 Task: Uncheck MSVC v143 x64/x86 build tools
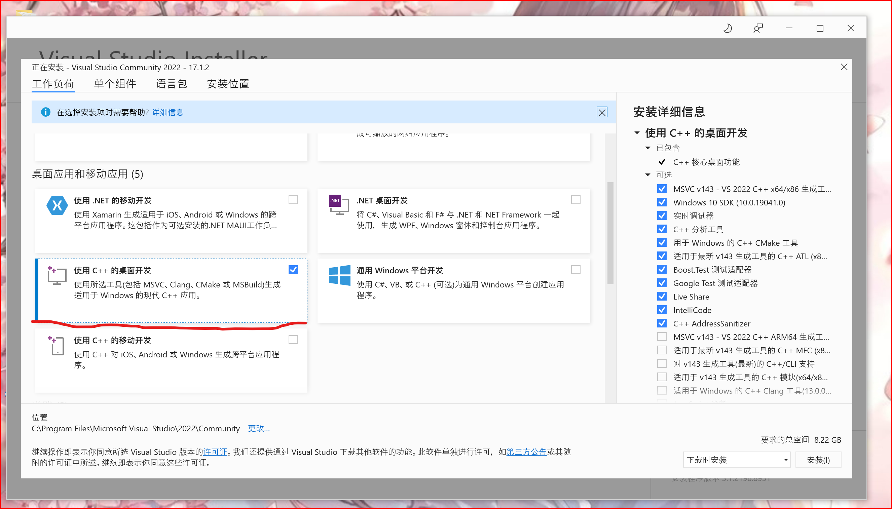tap(662, 189)
